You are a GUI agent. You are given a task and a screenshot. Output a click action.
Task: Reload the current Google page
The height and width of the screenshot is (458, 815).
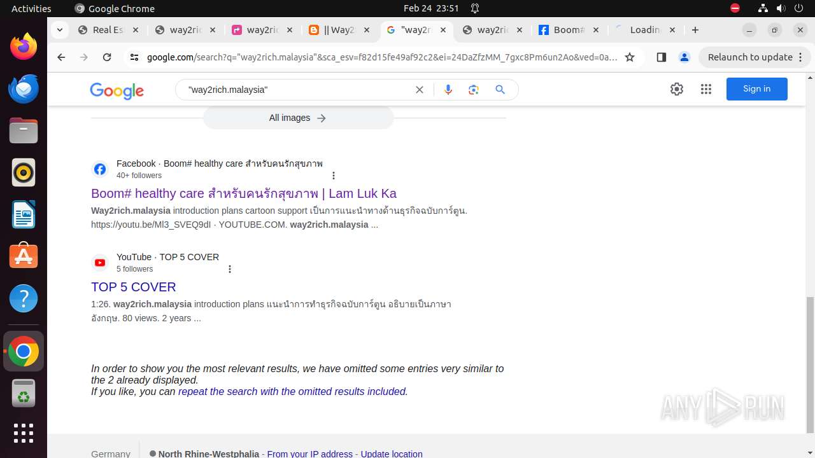(107, 57)
